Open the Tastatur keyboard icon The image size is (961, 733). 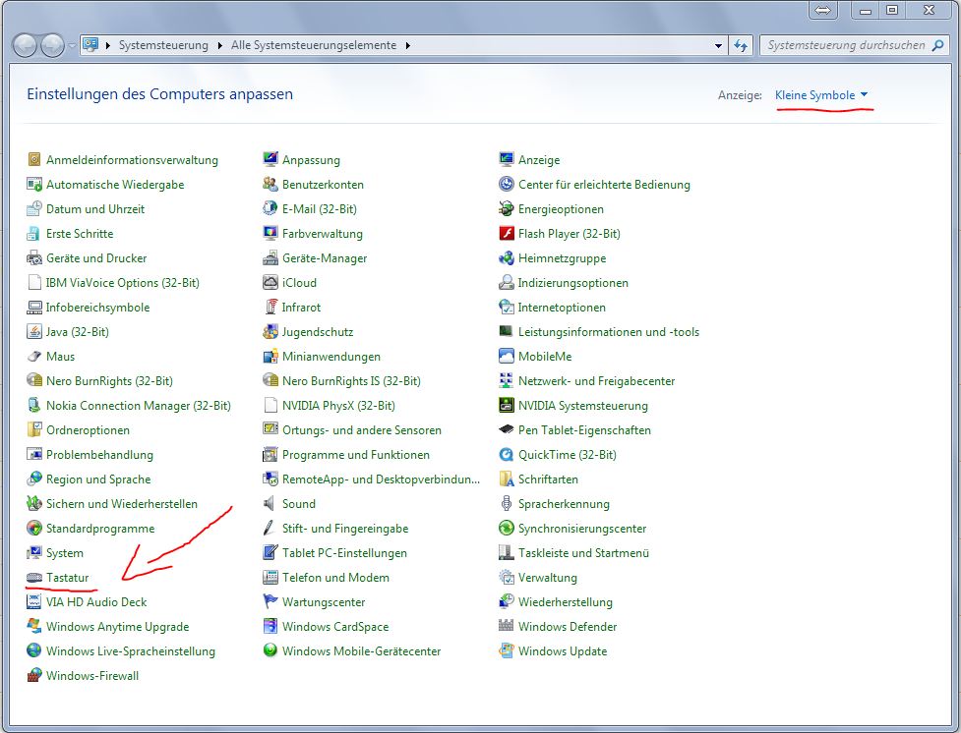[x=34, y=578]
